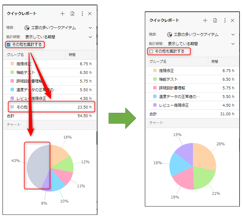This screenshot has width=242, height=217.
Task: Open the 集計期間 dropdown in the right panel
Action: pos(233,44)
